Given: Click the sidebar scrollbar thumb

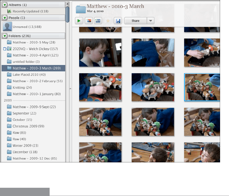Looking at the screenshot, I should tap(67, 15).
